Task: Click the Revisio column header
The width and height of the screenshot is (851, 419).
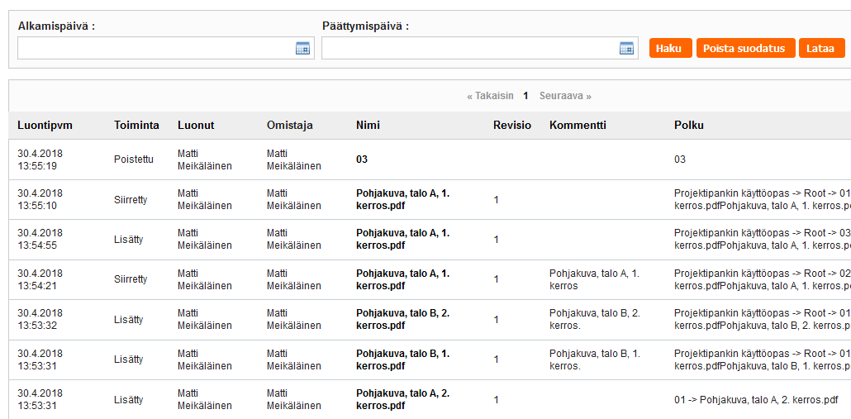Action: pos(512,126)
